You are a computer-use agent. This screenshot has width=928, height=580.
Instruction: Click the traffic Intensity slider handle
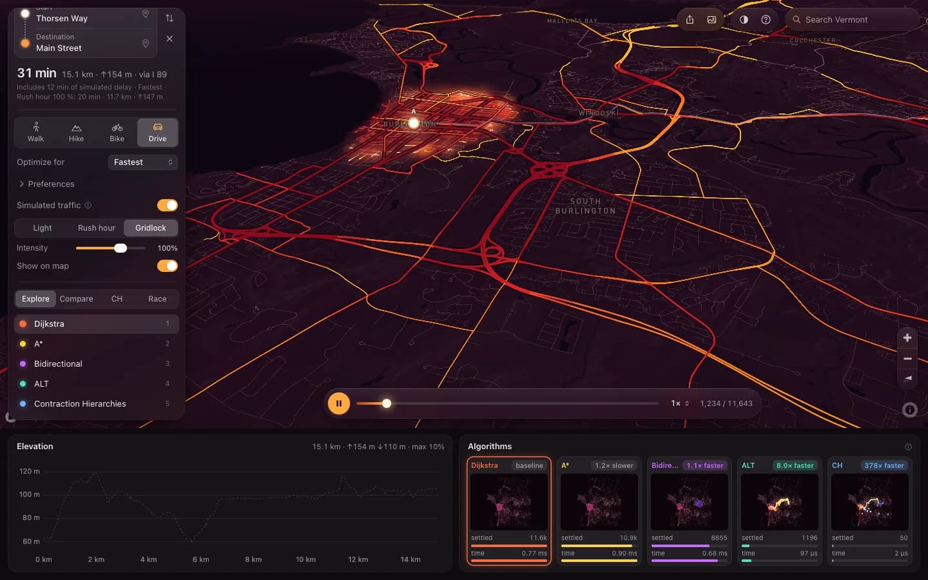pos(121,248)
